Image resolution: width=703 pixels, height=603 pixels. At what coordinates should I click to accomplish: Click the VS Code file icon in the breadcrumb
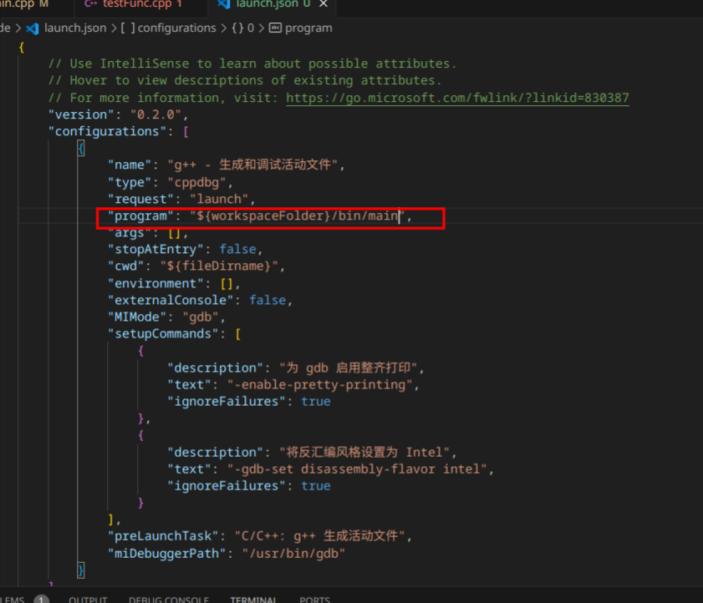click(x=33, y=28)
